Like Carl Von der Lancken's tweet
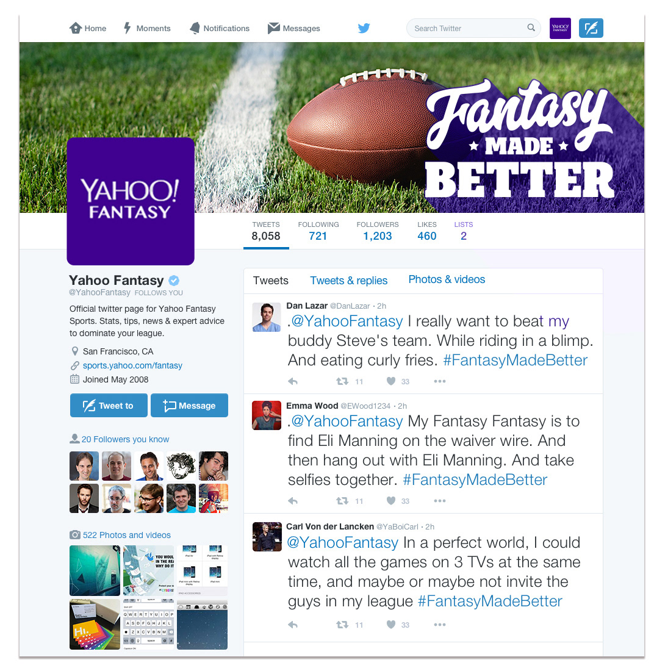This screenshot has height=671, width=665. click(x=391, y=625)
